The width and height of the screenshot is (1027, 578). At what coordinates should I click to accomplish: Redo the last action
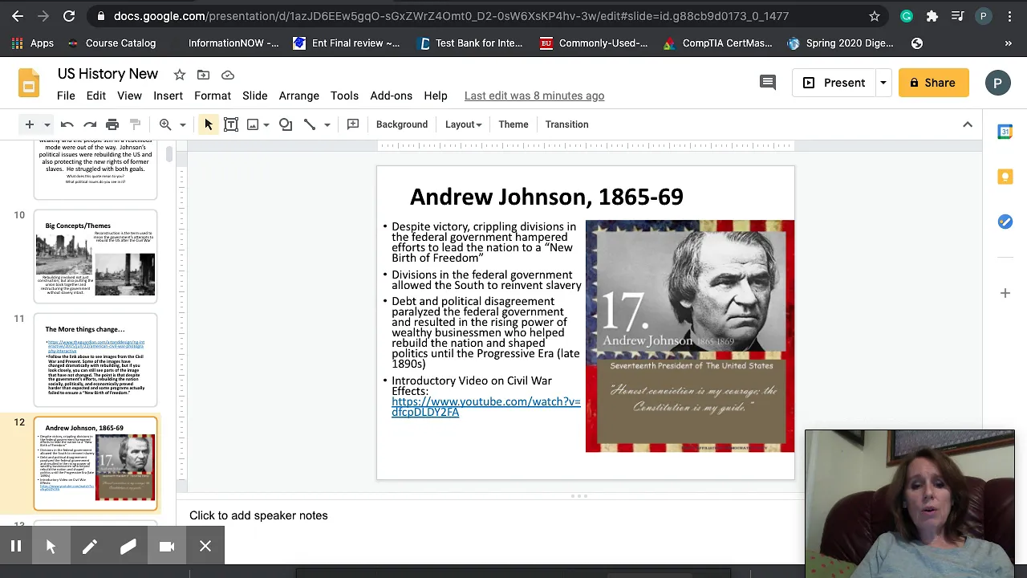pos(90,124)
